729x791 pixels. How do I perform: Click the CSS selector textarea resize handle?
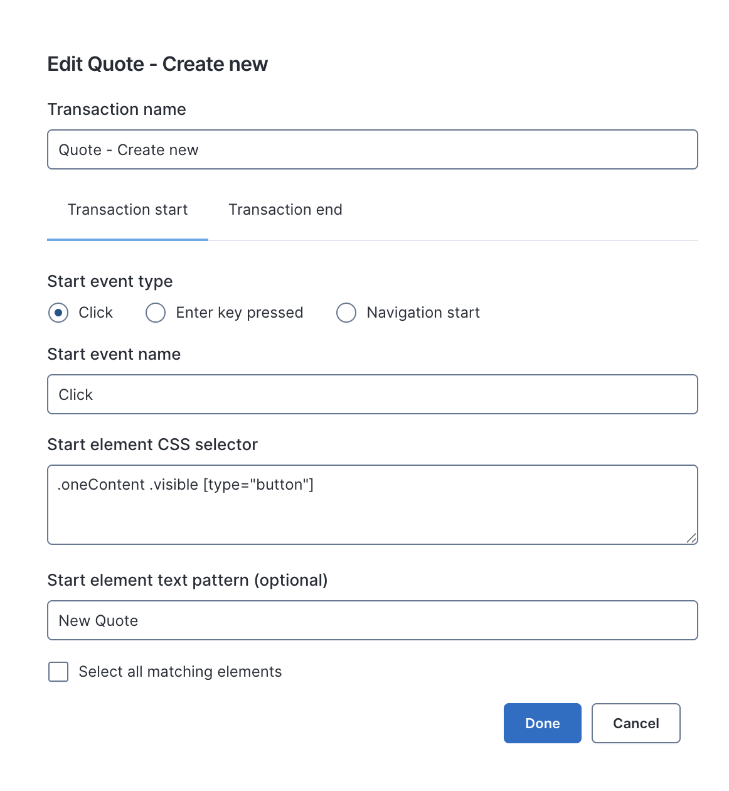click(691, 538)
